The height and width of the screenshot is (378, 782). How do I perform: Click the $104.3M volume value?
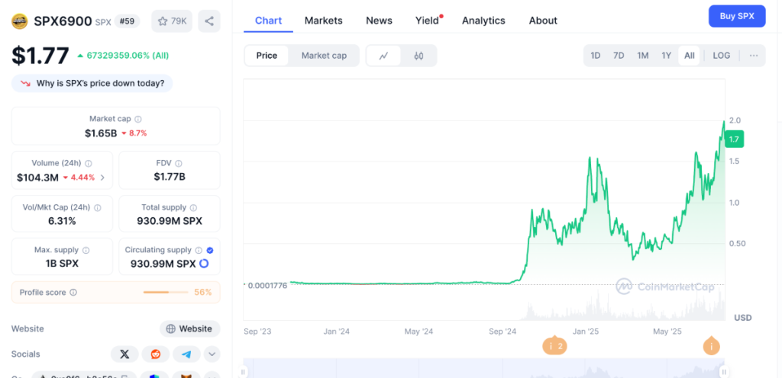pos(38,178)
